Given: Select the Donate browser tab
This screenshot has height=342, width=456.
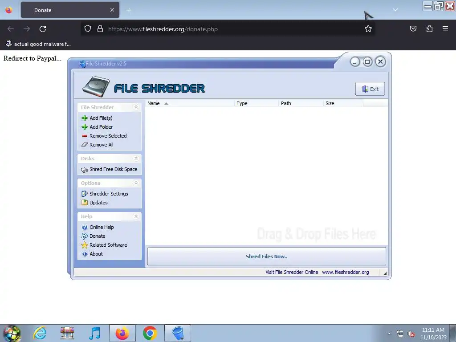Looking at the screenshot, I should coord(70,10).
